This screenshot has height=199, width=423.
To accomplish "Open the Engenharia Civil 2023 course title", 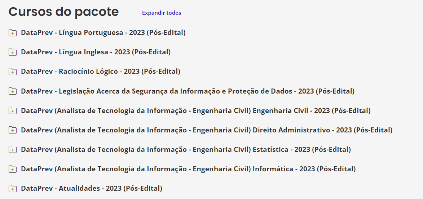I will [195, 111].
